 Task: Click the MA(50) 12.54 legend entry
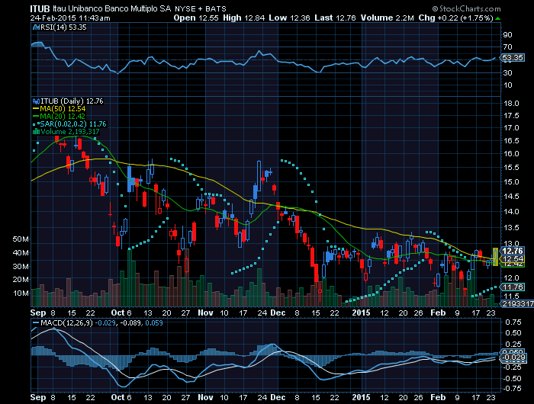[x=60, y=109]
